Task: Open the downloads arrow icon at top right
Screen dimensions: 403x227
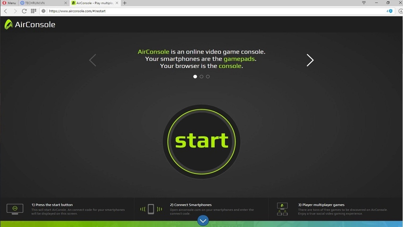Action: 400,11
